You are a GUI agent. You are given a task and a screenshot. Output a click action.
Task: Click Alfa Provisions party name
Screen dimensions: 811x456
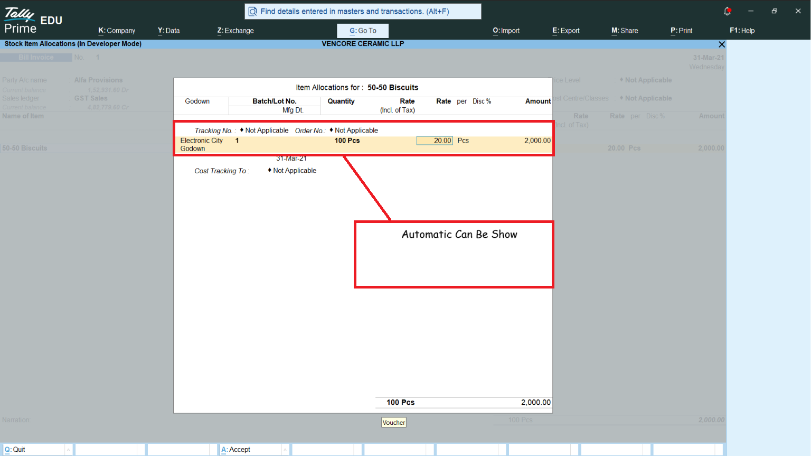point(98,80)
